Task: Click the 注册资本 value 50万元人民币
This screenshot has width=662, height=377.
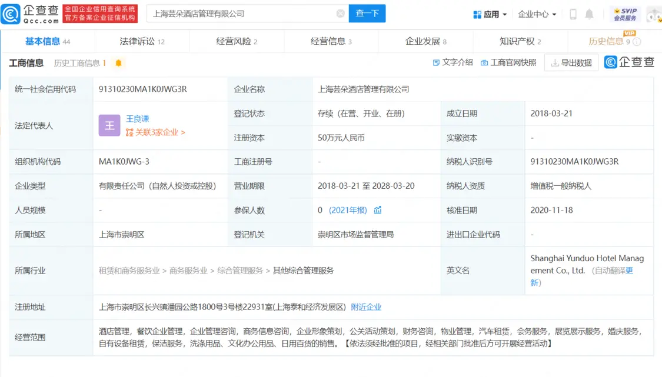Action: pyautogui.click(x=341, y=138)
